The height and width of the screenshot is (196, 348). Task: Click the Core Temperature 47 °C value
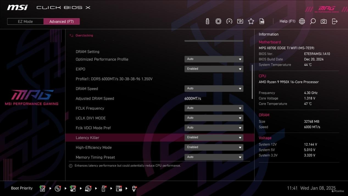coord(308,104)
